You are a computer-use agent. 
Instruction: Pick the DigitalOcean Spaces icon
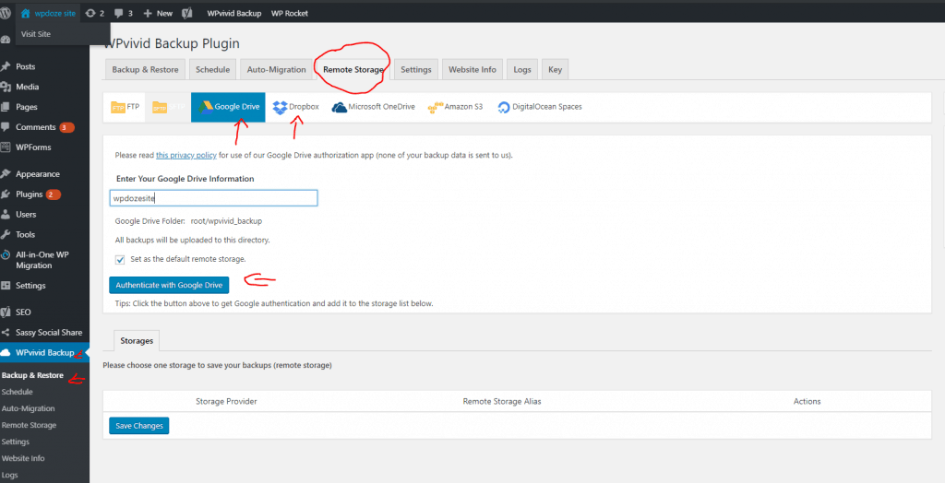tap(503, 107)
